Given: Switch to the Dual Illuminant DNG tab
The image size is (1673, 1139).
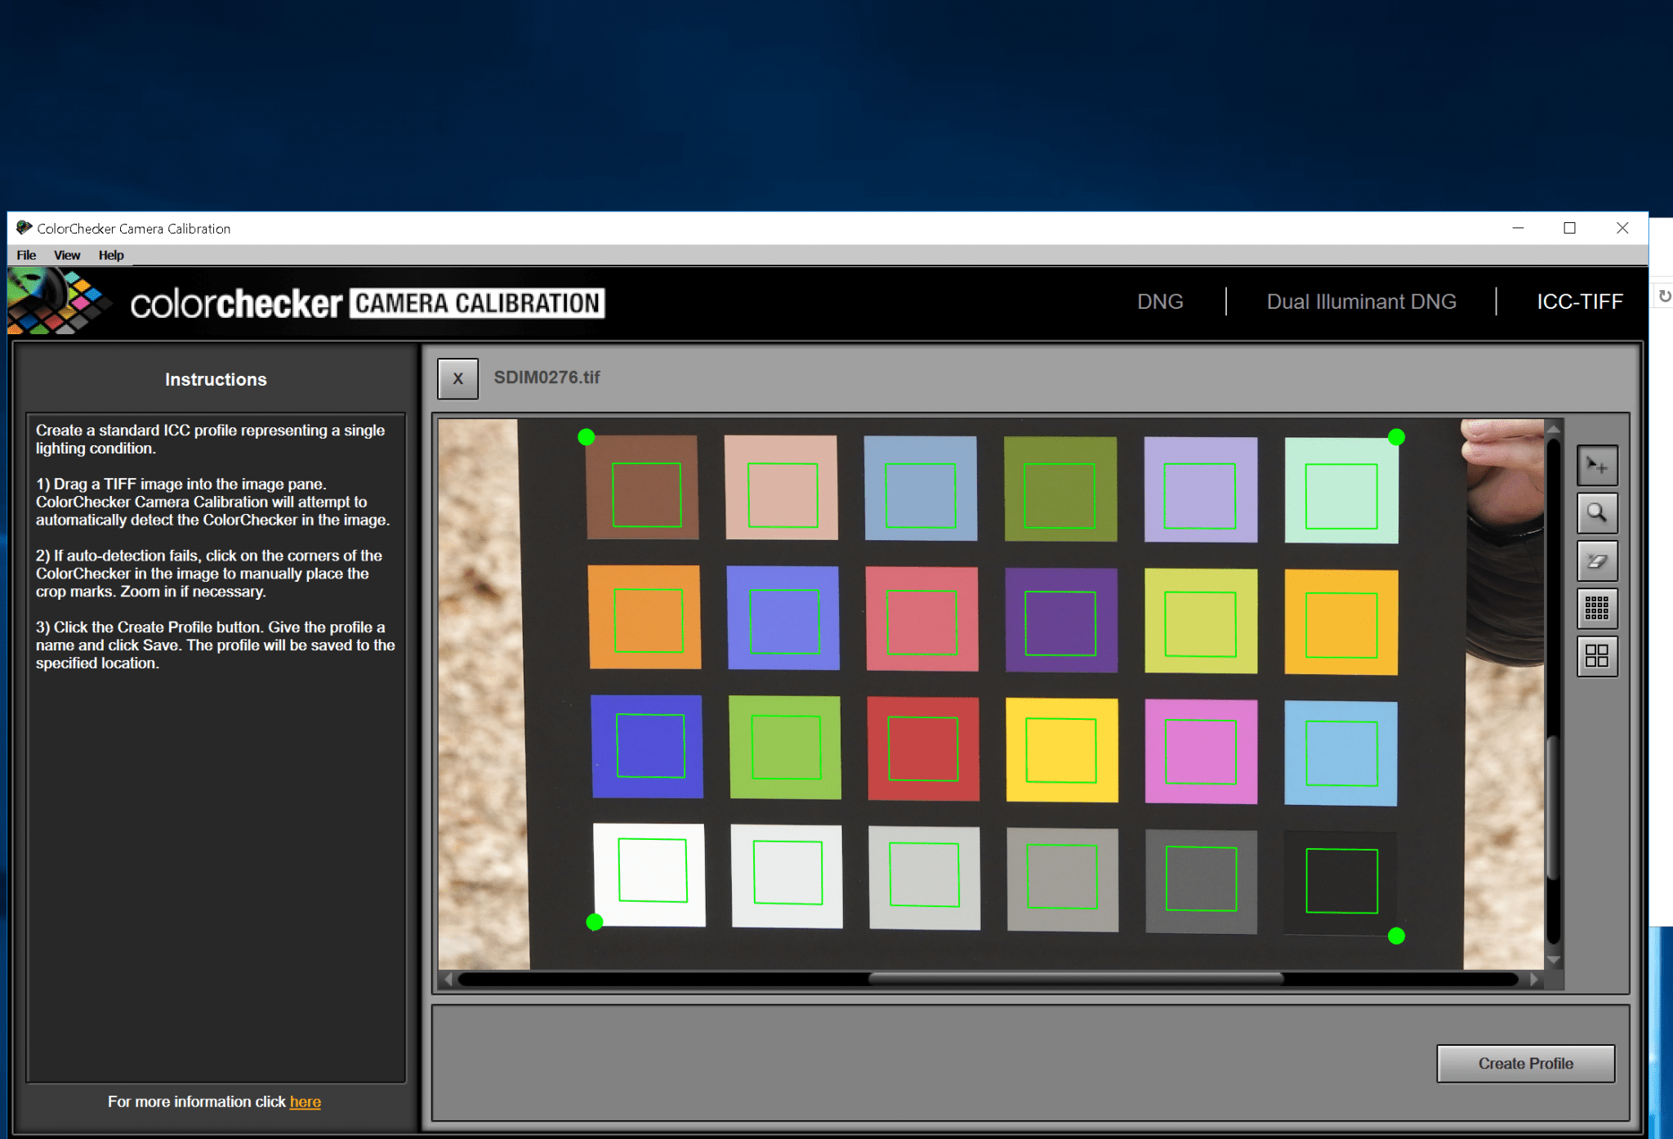Looking at the screenshot, I should point(1361,301).
